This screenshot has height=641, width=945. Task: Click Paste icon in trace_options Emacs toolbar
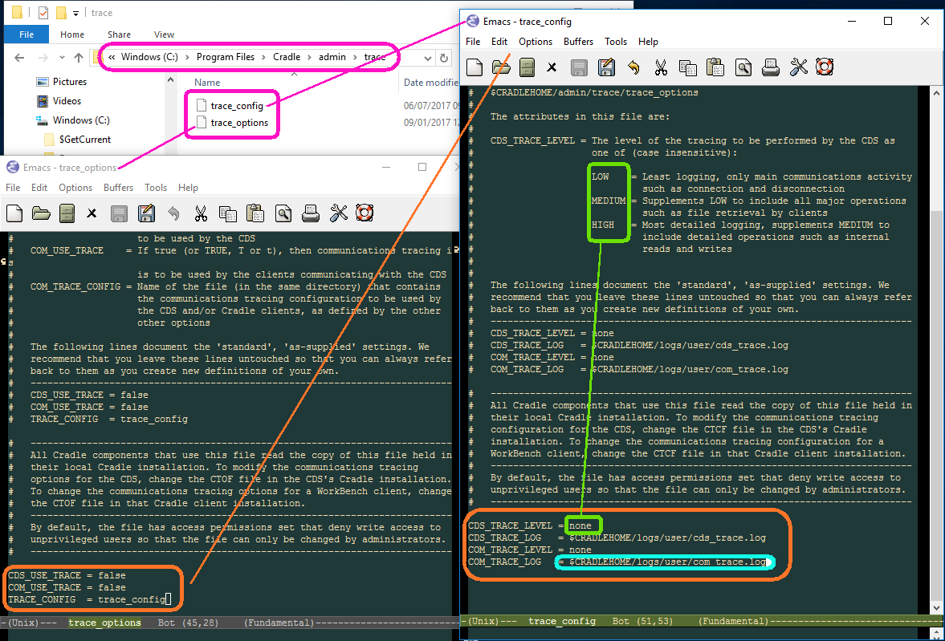tap(255, 213)
